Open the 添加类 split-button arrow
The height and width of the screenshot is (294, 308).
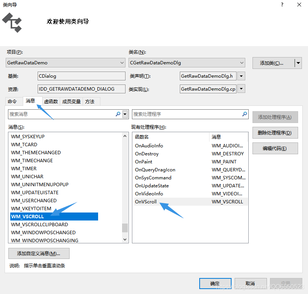click(x=298, y=62)
